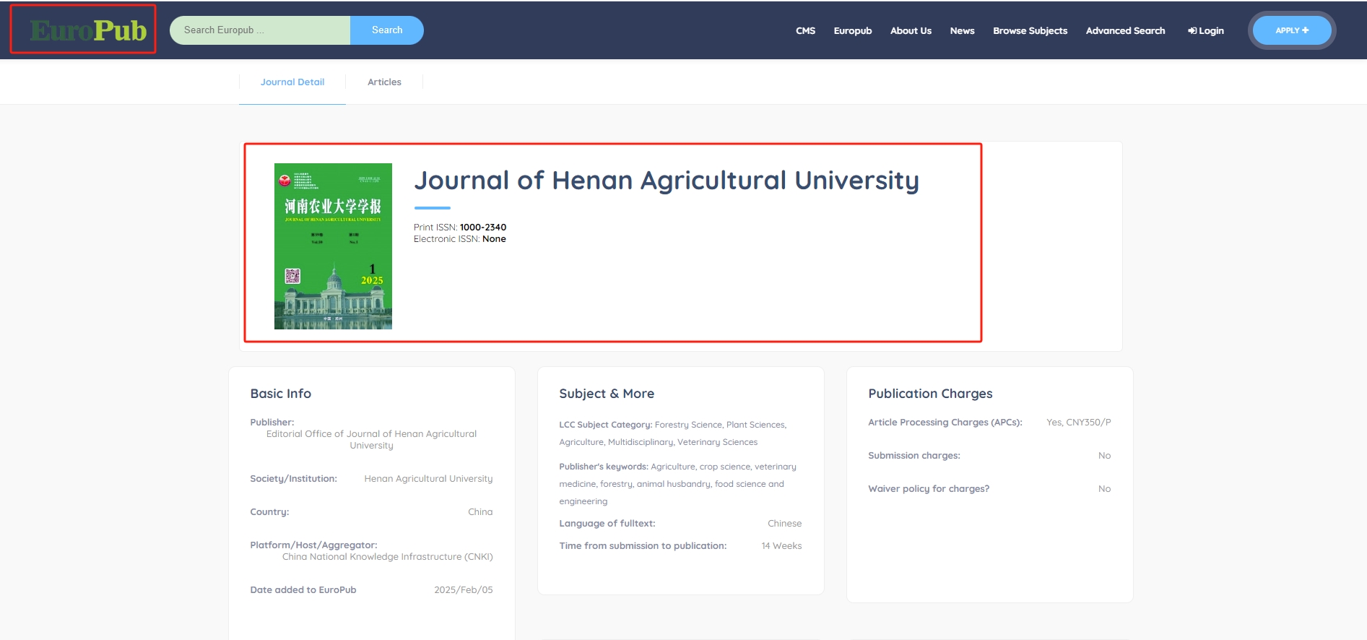Viewport: 1367px width, 640px height.
Task: Click publisher name Editorial Office of Journal
Action: (x=371, y=439)
